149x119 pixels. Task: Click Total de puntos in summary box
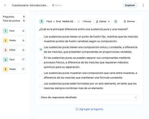click(x=14, y=21)
